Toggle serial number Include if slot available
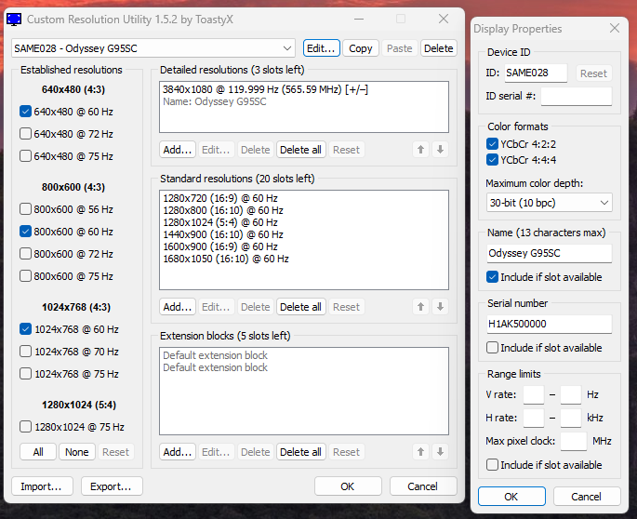This screenshot has width=637, height=519. [493, 348]
